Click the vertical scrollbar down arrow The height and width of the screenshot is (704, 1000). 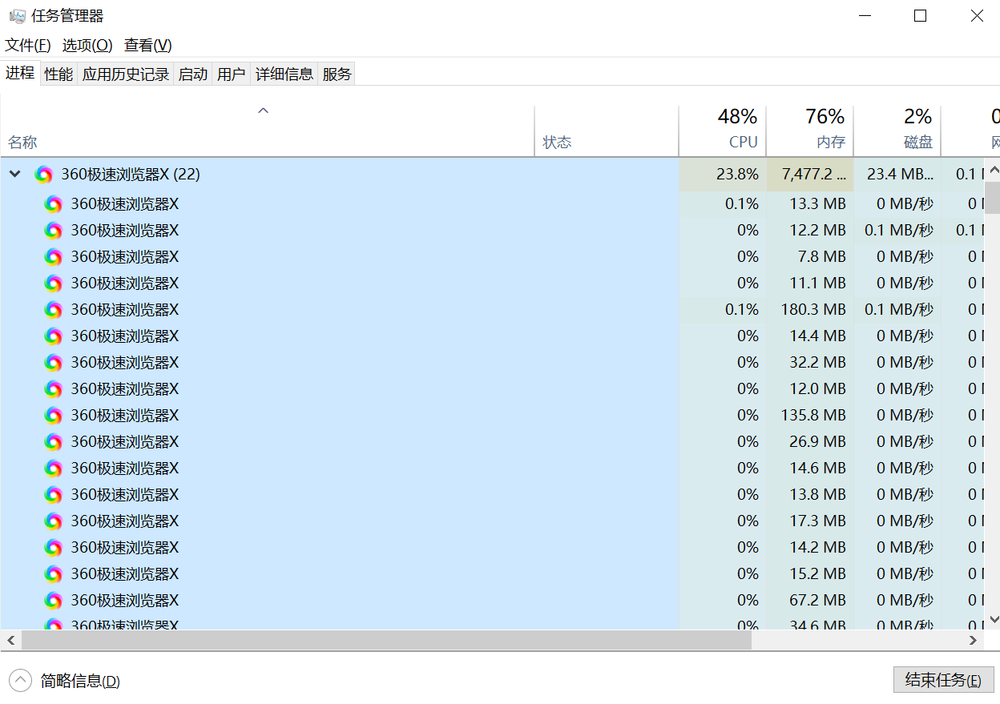click(993, 620)
